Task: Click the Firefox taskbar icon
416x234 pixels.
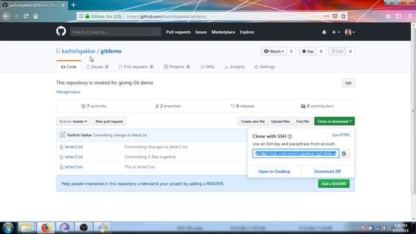Action: coord(45,227)
